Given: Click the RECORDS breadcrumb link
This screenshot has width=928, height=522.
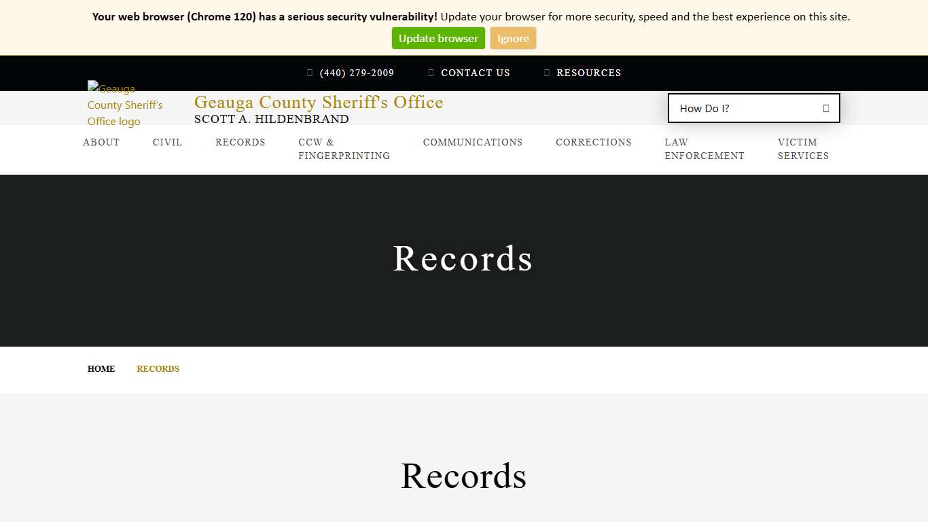Looking at the screenshot, I should coord(158,369).
